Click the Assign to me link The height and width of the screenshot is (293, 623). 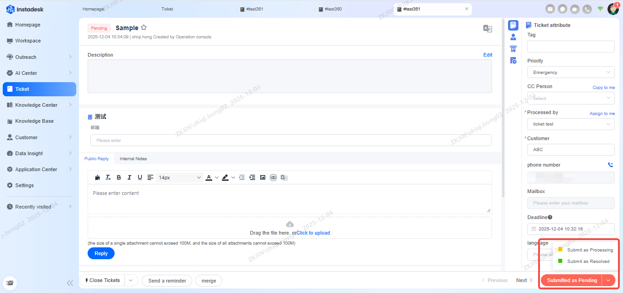pyautogui.click(x=602, y=113)
